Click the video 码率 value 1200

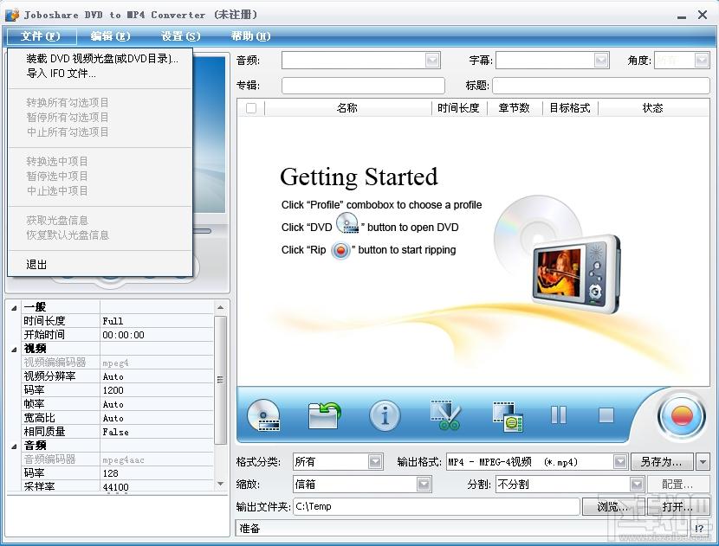(x=157, y=390)
